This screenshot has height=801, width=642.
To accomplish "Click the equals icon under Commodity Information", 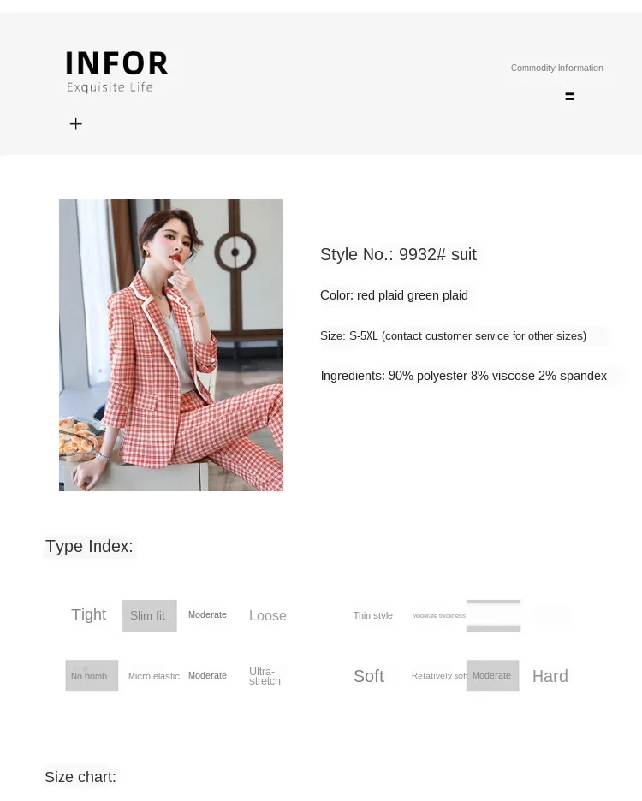I will click(x=569, y=96).
